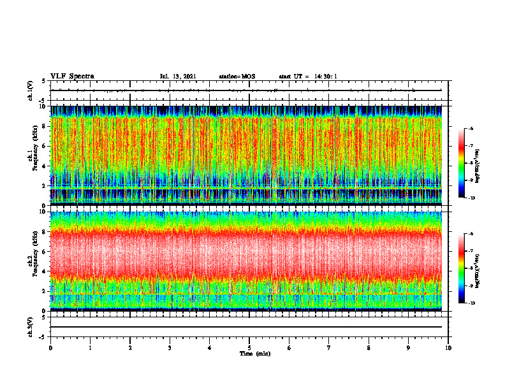The width and height of the screenshot is (505, 390).
Task: Click the "-10" label on ch.2 color bar
Action: point(472,303)
